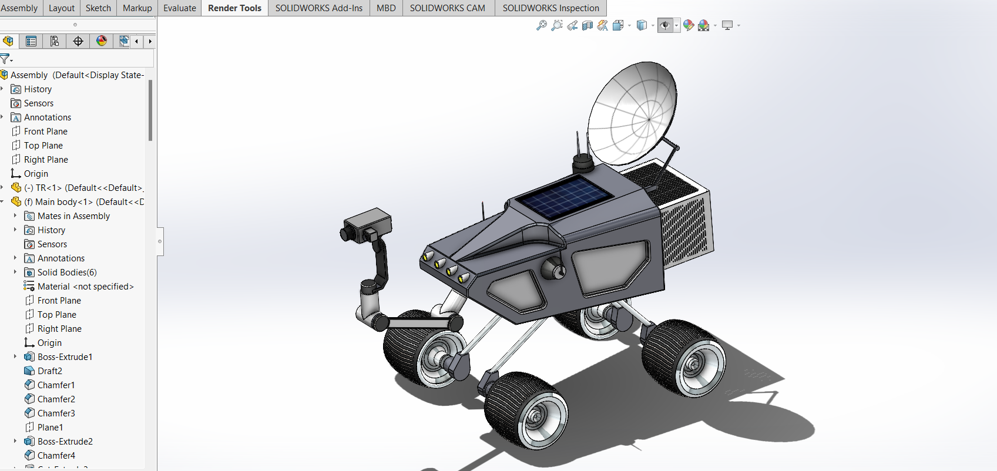Toggle the Hide/Show Items eye button

coord(664,25)
